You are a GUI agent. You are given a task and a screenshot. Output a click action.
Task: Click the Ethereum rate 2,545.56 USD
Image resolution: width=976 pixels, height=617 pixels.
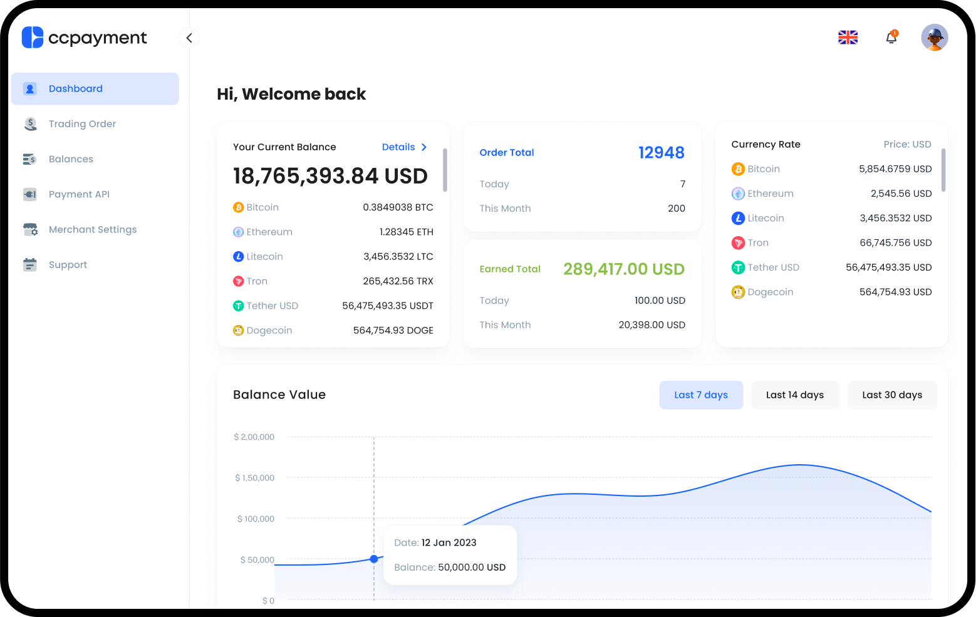pos(901,194)
